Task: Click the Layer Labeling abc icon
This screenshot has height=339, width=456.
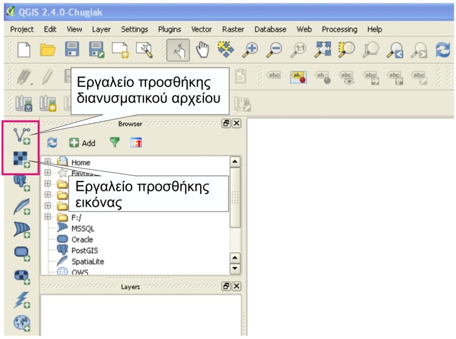Action: tap(274, 76)
